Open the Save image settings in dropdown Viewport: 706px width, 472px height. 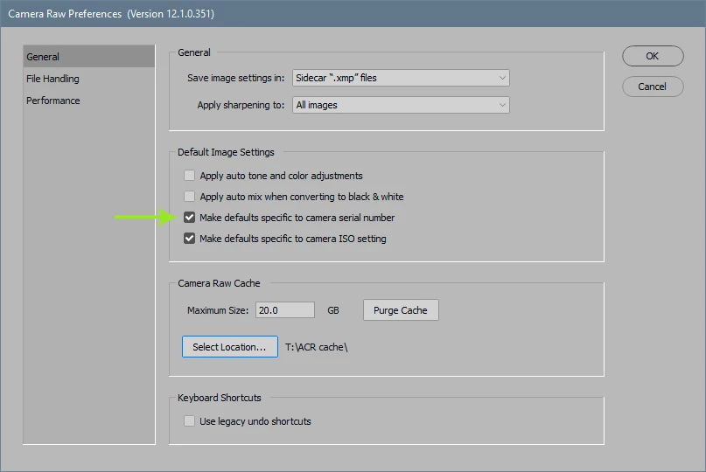click(x=401, y=78)
